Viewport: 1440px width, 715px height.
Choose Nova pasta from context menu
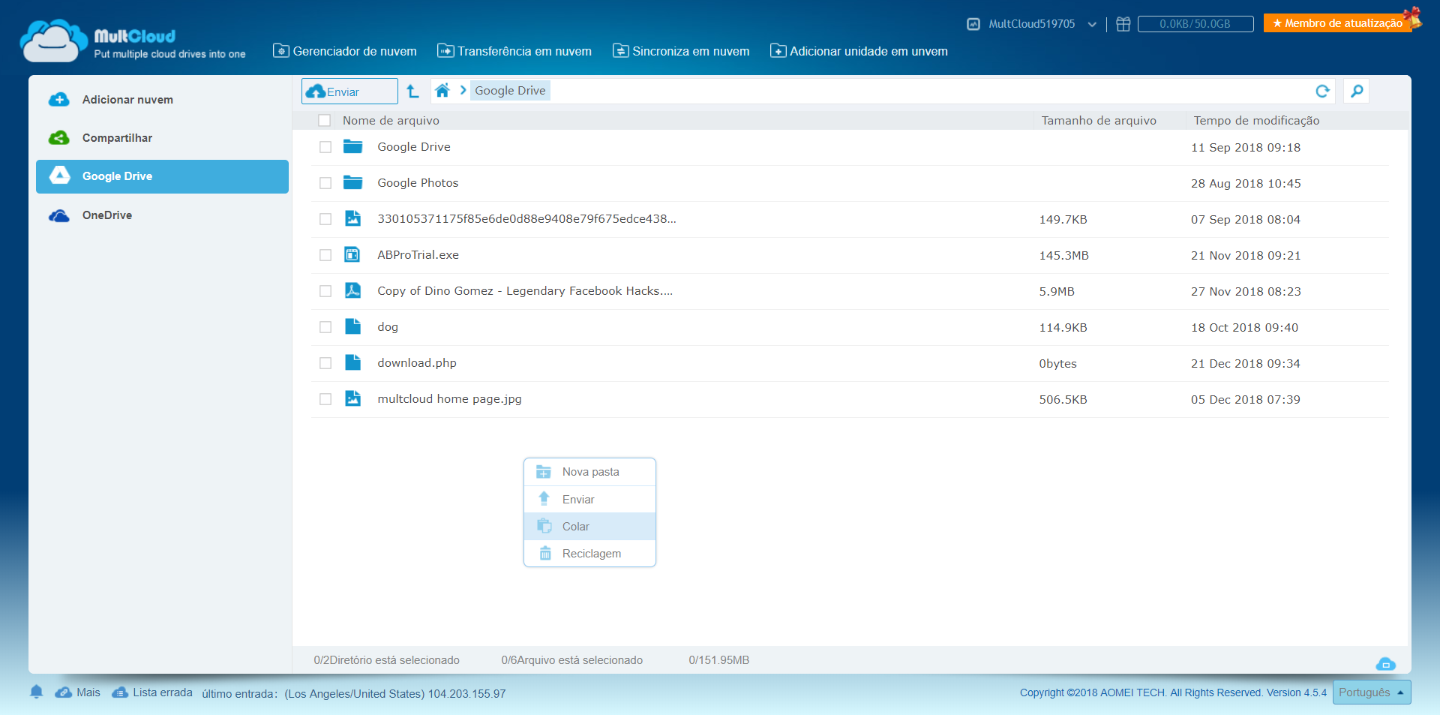(x=589, y=472)
